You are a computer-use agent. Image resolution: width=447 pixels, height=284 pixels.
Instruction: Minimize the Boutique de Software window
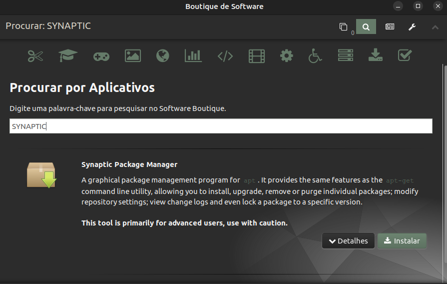(x=398, y=6)
